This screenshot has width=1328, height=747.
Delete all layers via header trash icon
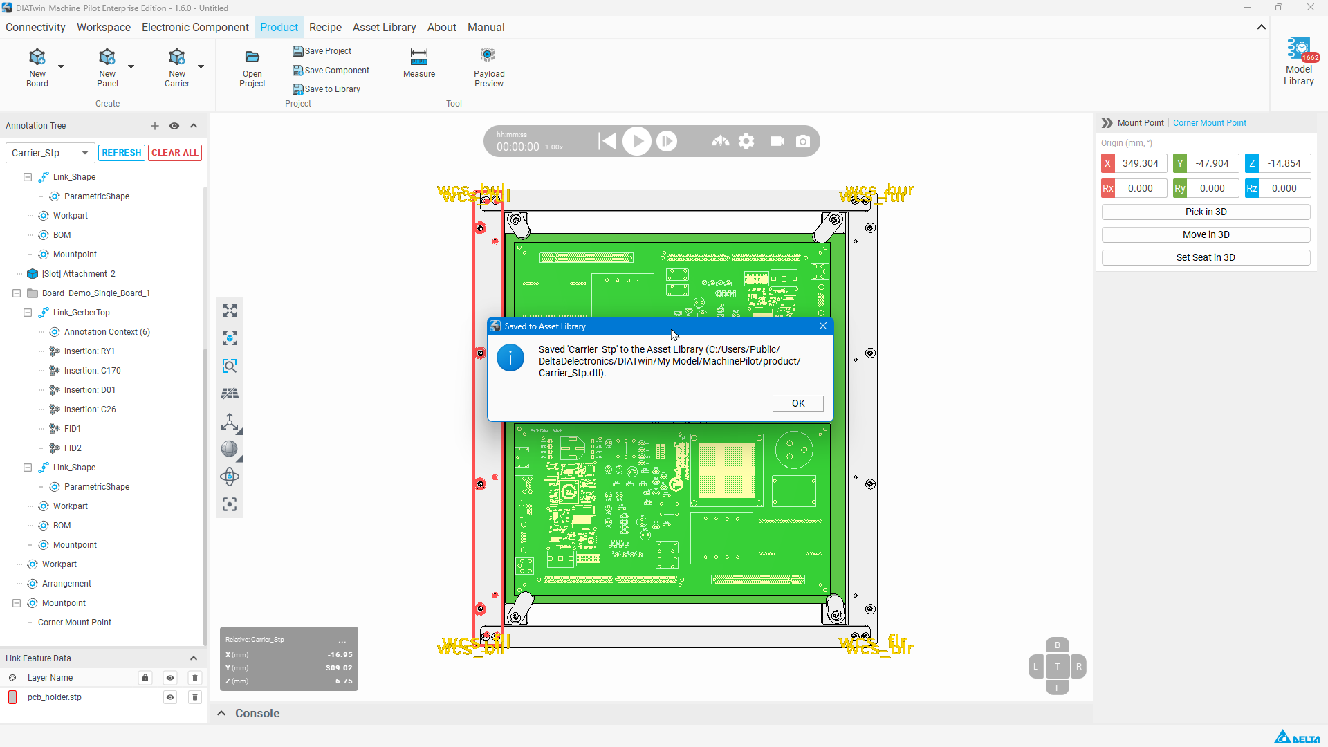(195, 678)
